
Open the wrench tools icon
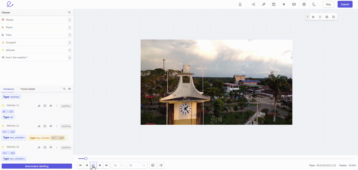(x=263, y=4)
